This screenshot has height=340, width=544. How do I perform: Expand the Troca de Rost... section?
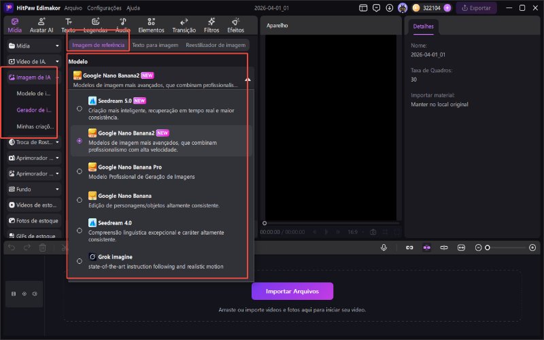[x=57, y=142]
